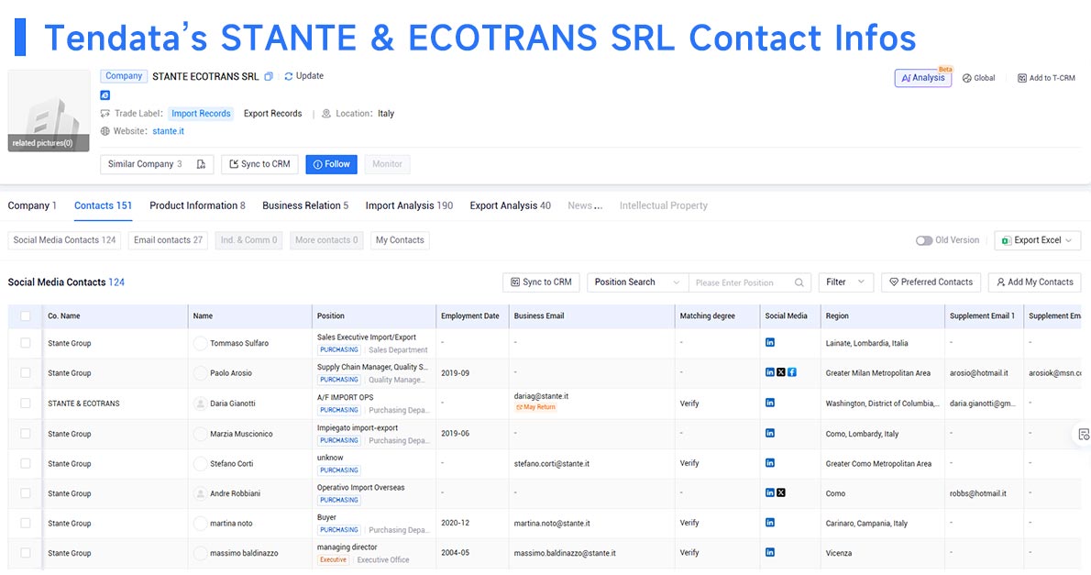Check the Marzia Muscionico row checkbox
The image size is (1091, 575).
click(26, 434)
